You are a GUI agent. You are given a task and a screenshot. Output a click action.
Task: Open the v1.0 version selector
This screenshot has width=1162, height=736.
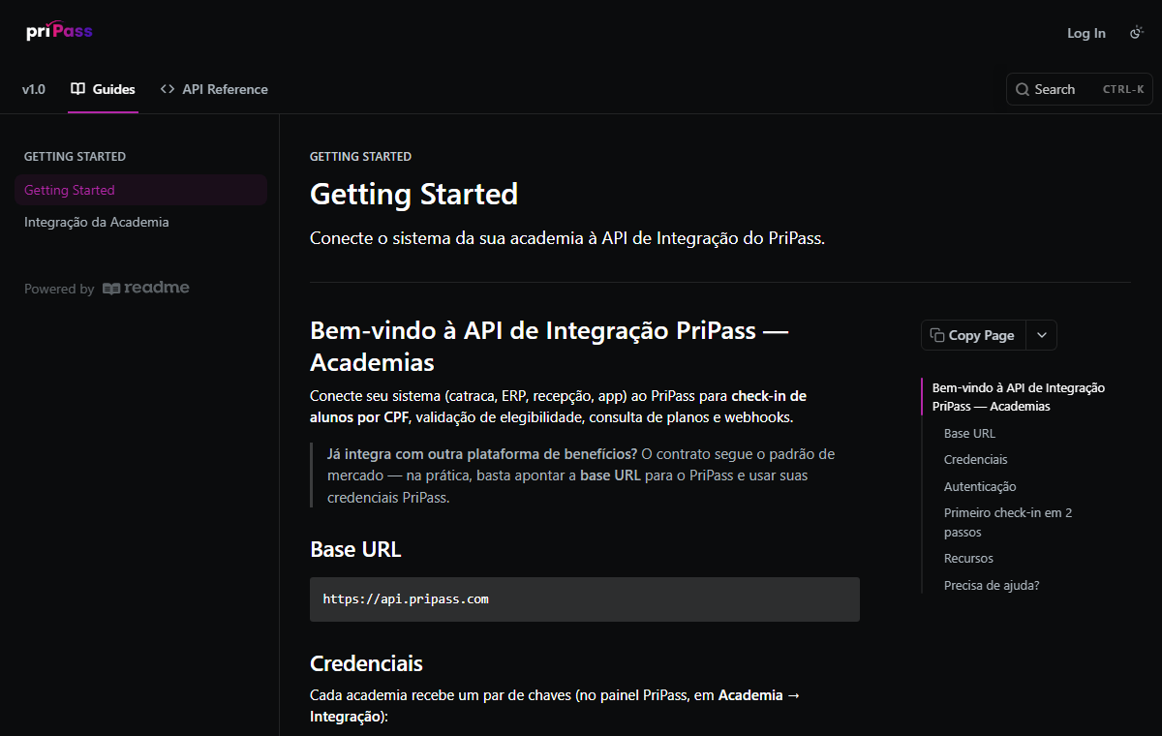point(34,89)
